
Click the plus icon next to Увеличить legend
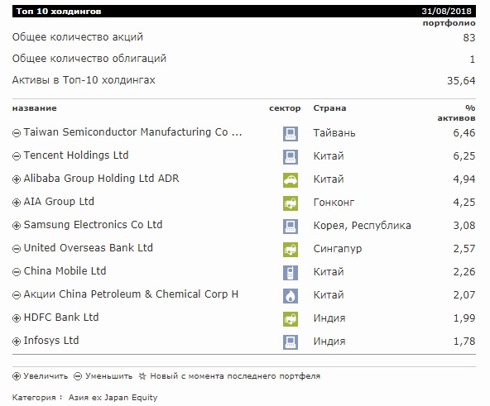click(x=17, y=376)
